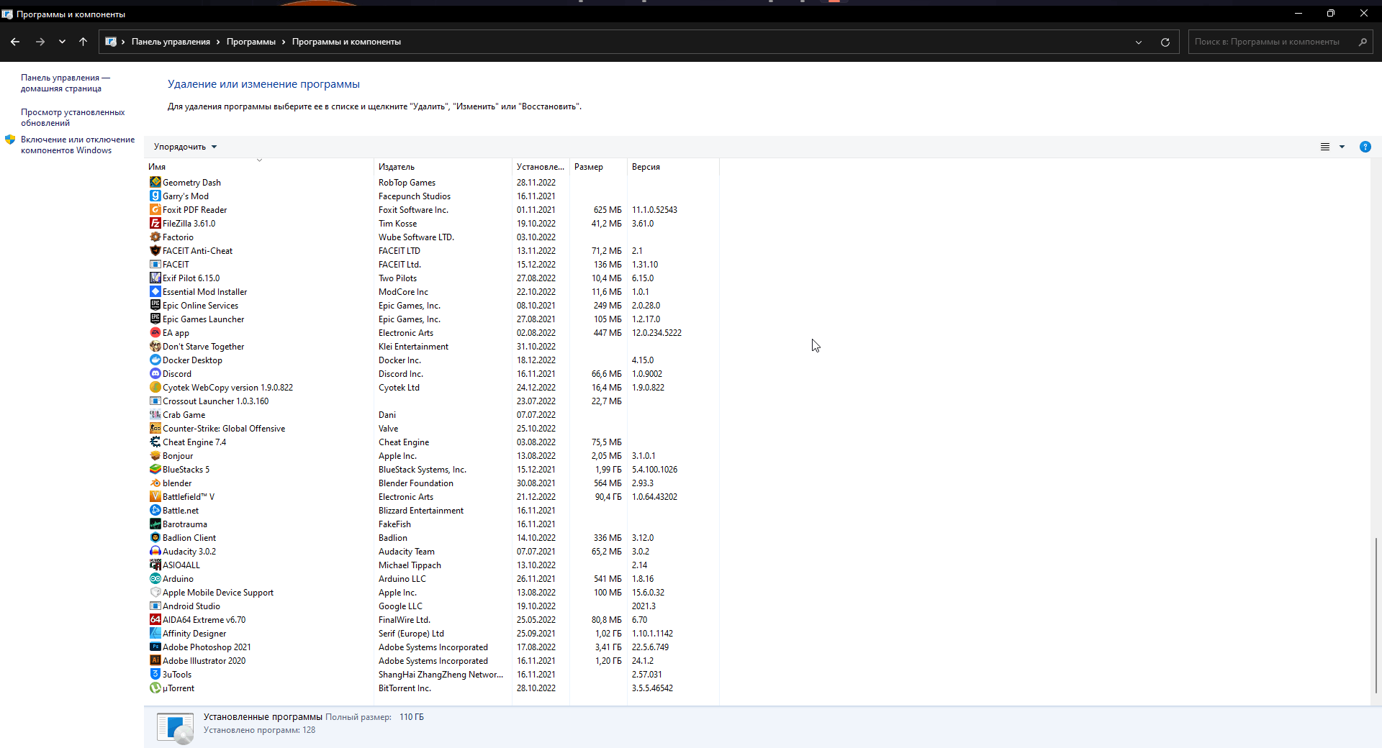The width and height of the screenshot is (1382, 748).
Task: Click the refresh icon in address bar
Action: tap(1165, 42)
